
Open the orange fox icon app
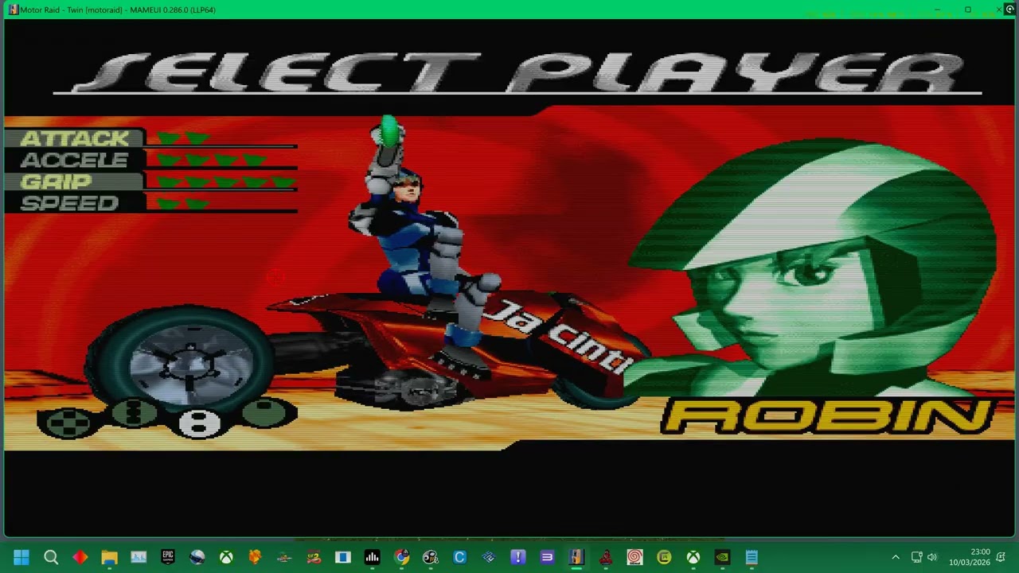click(x=256, y=558)
